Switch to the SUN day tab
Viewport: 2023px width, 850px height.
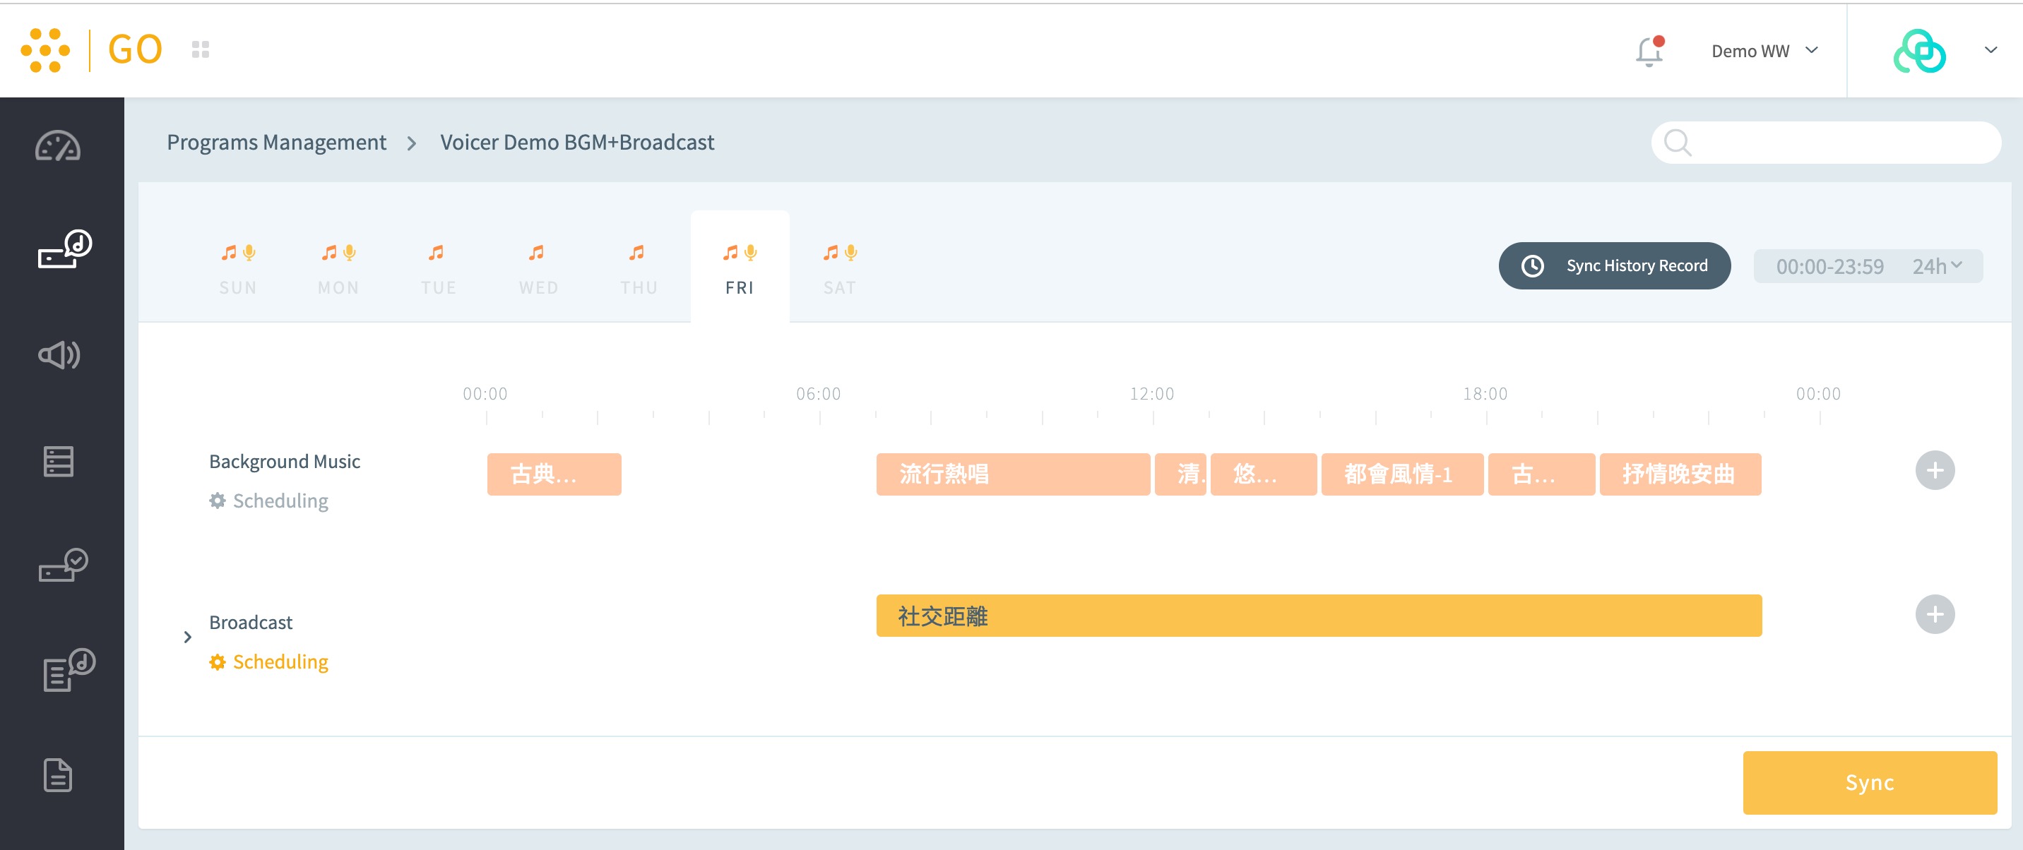pos(238,268)
